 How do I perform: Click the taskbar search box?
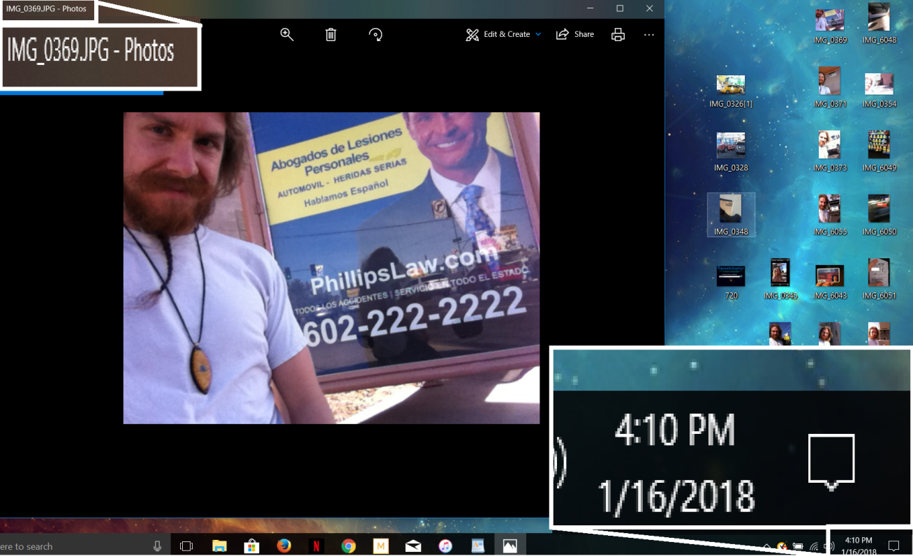pos(70,546)
